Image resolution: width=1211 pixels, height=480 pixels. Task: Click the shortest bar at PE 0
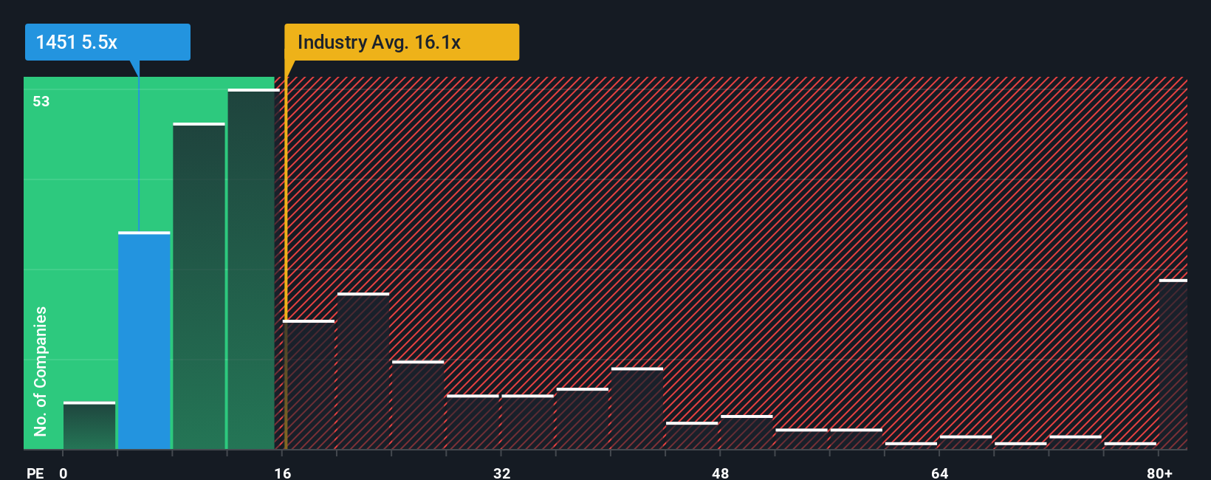pos(89,425)
